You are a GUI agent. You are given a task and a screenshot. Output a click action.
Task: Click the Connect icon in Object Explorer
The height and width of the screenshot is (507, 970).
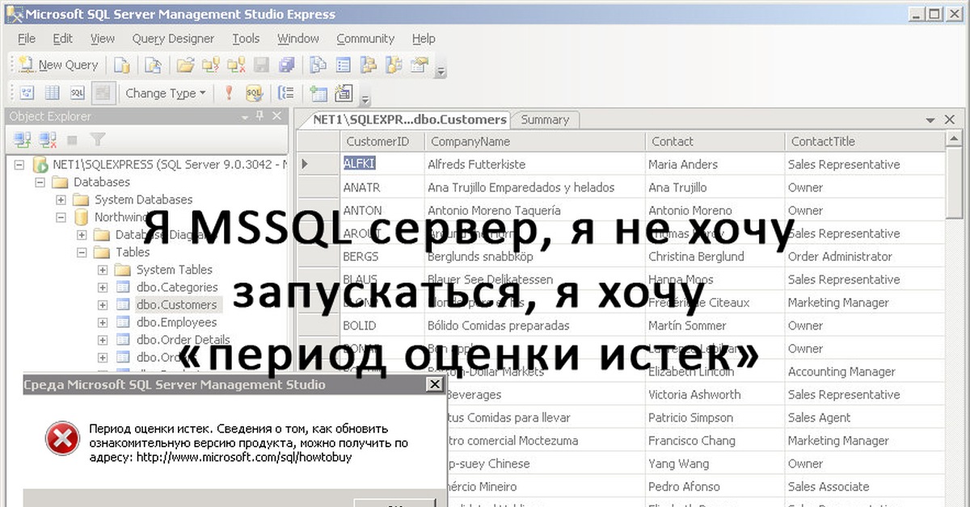pyautogui.click(x=22, y=140)
